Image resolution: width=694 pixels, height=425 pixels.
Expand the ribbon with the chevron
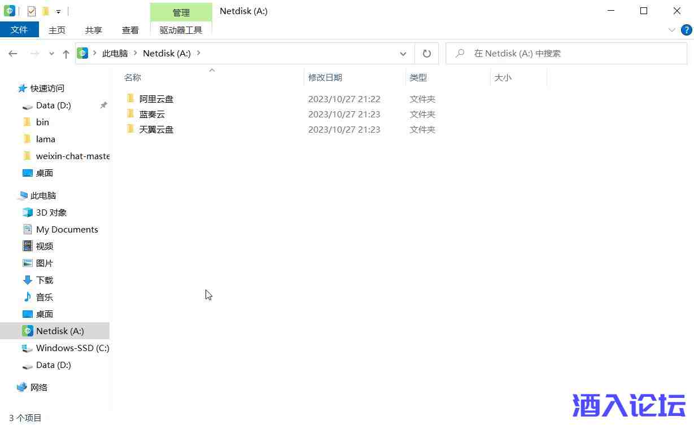[672, 30]
